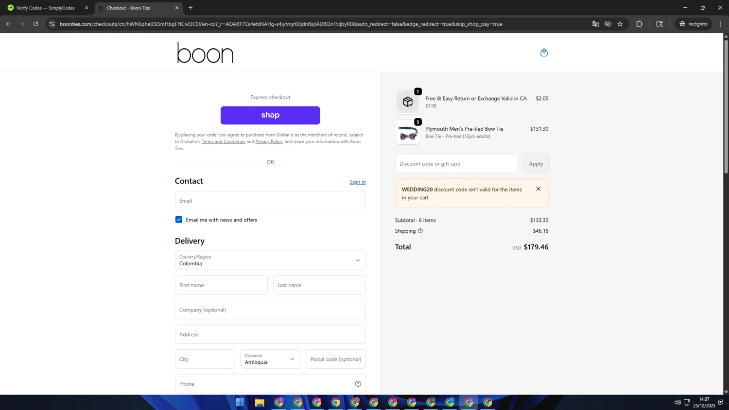
Task: Click the Apply discount button
Action: (536, 164)
